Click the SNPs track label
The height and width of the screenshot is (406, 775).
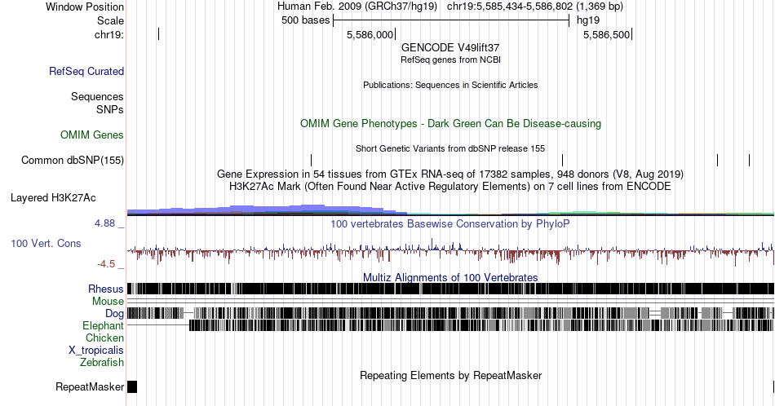coord(110,109)
